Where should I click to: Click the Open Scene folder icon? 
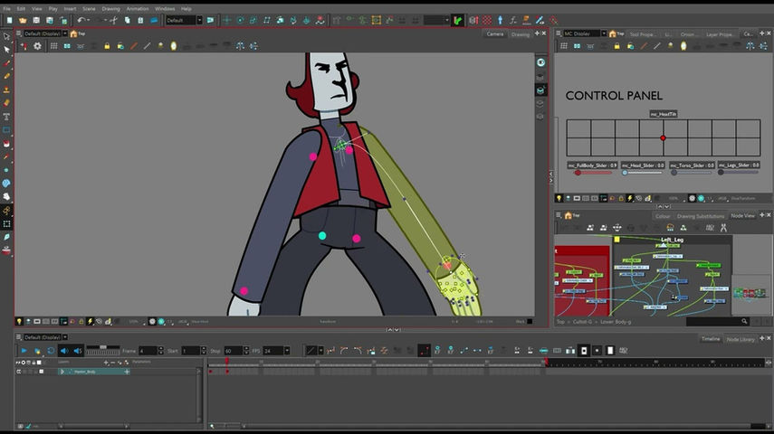click(23, 20)
